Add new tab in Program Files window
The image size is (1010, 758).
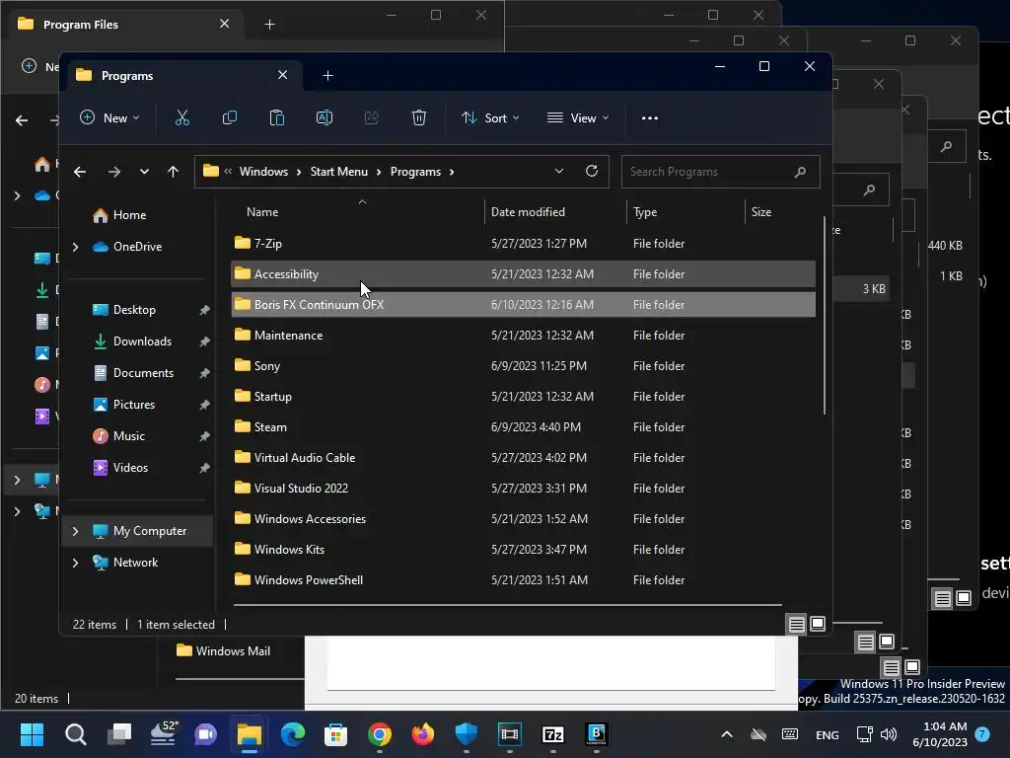click(270, 25)
